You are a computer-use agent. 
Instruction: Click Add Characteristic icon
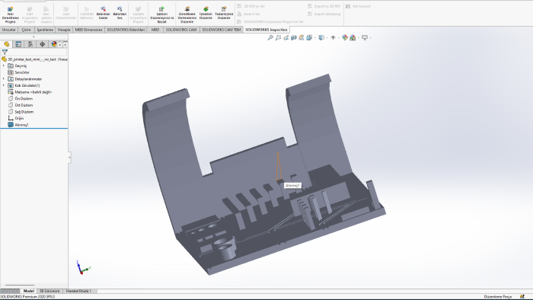pos(66,9)
